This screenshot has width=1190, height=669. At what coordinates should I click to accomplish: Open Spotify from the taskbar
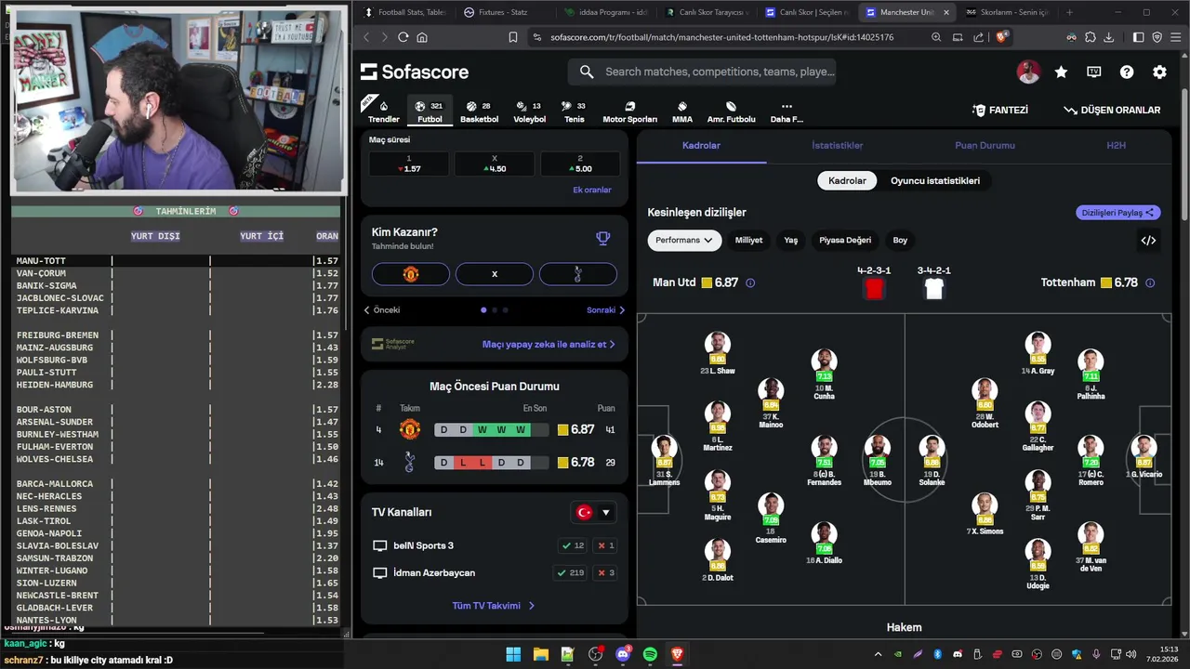point(650,654)
